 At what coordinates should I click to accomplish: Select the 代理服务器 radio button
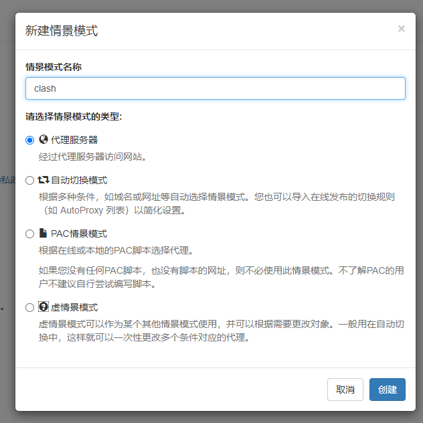click(29, 141)
